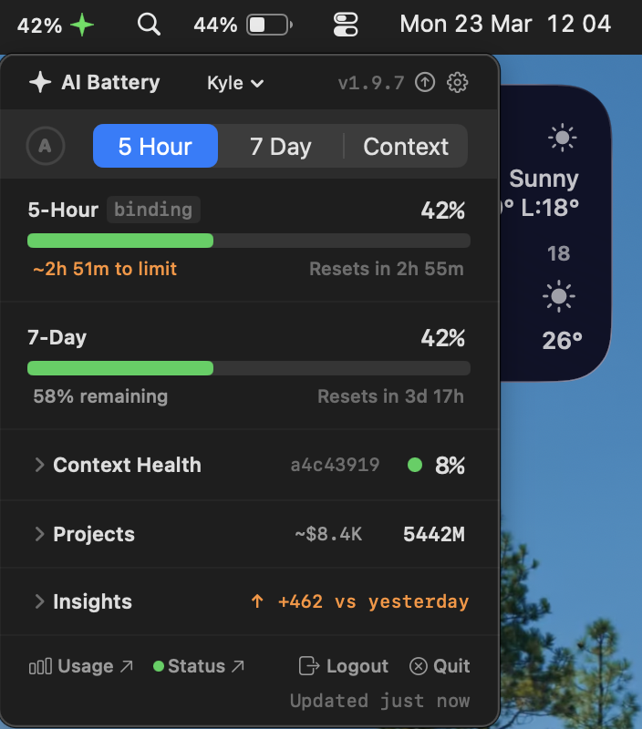This screenshot has height=729, width=642.
Task: Switch to the 7 Day tab
Action: pyautogui.click(x=280, y=146)
